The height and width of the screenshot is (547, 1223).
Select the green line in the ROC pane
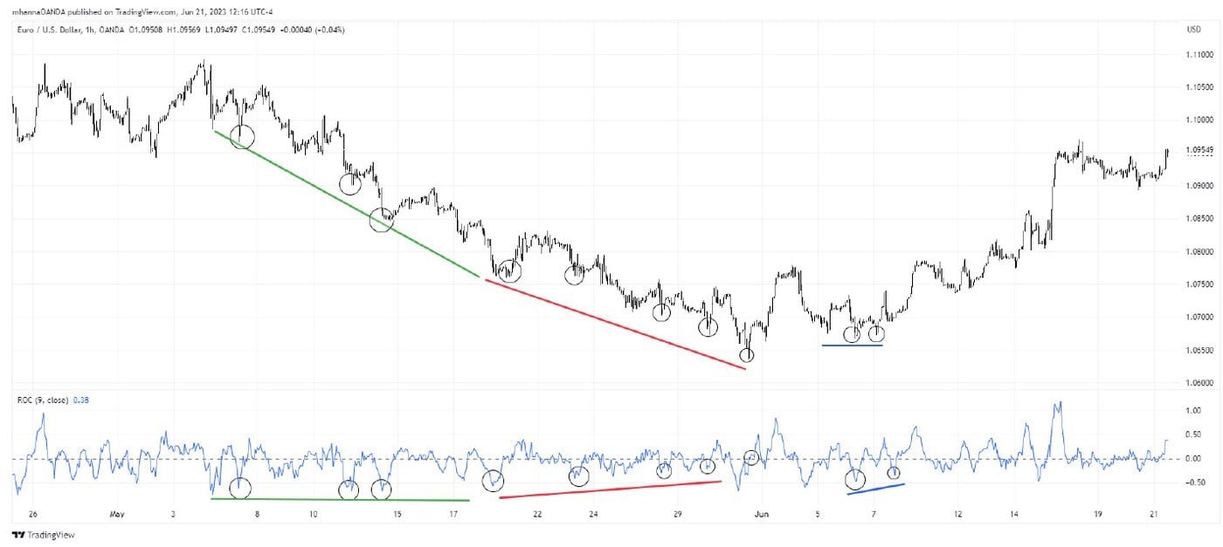tap(341, 499)
